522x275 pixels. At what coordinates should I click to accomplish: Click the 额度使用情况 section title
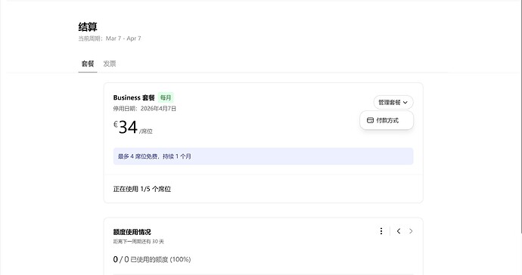pyautogui.click(x=132, y=232)
